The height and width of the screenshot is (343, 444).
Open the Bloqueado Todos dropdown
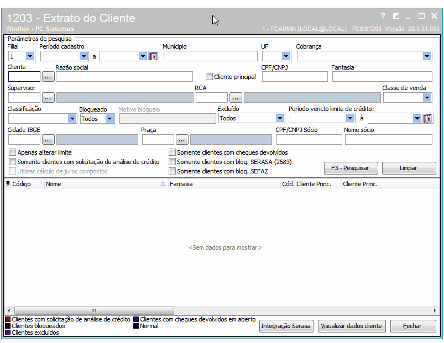point(109,119)
